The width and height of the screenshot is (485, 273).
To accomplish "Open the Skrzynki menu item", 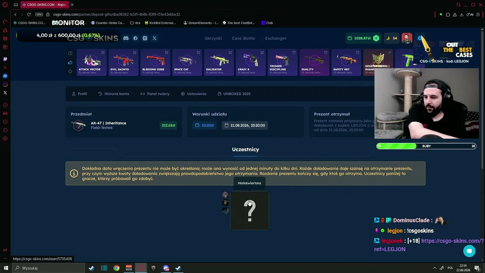I will coord(213,38).
